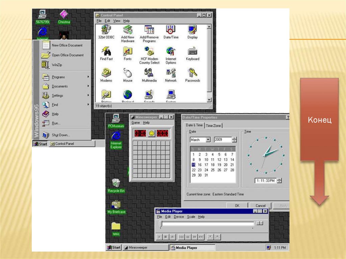
Task: Click the Media Player taskbar button
Action: tap(192, 248)
